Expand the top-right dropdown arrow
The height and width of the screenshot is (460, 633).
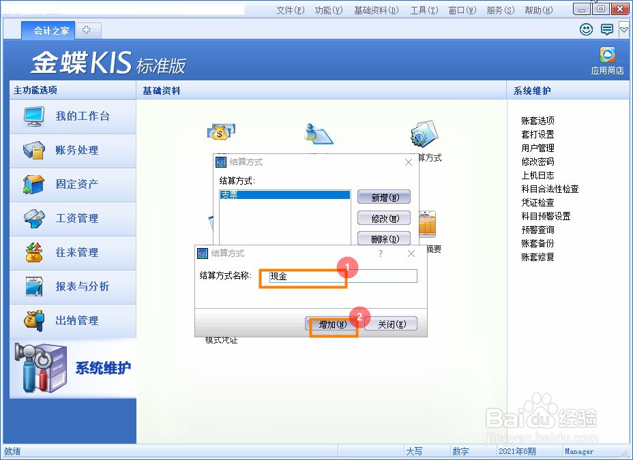coord(624,29)
